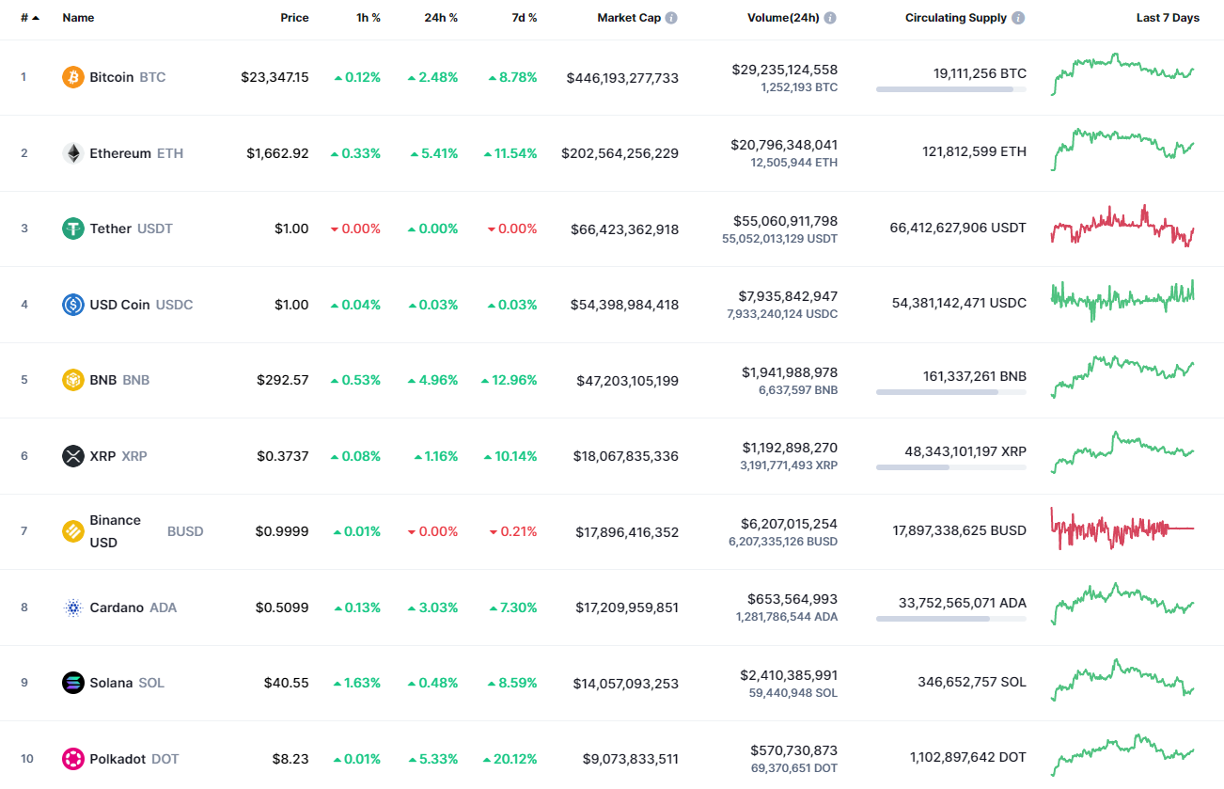Select the XRP logo icon
The image size is (1224, 789).
(x=71, y=455)
